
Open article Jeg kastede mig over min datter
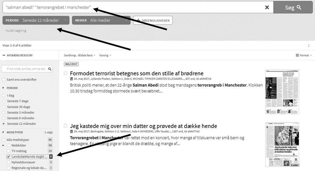143,126
